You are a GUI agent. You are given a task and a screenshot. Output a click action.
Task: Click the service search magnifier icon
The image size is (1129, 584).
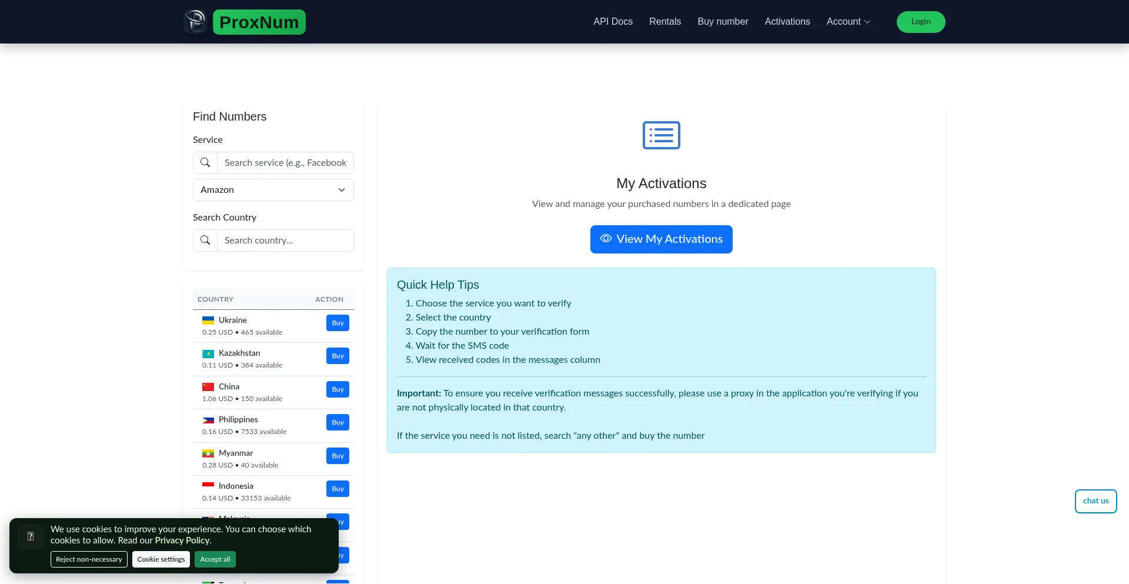click(205, 163)
